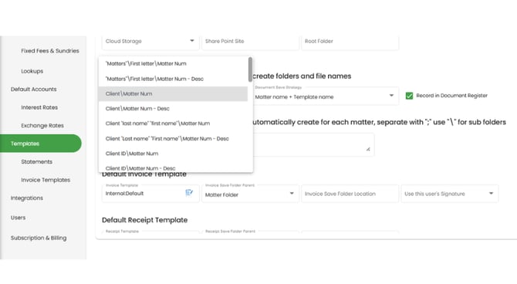517x284 pixels.
Task: Click the folder-structure list scrollbar thumb
Action: 250,69
